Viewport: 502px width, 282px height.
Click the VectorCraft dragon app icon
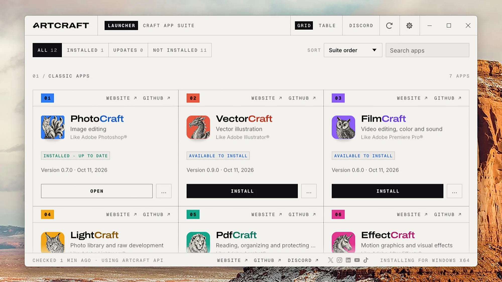198,127
